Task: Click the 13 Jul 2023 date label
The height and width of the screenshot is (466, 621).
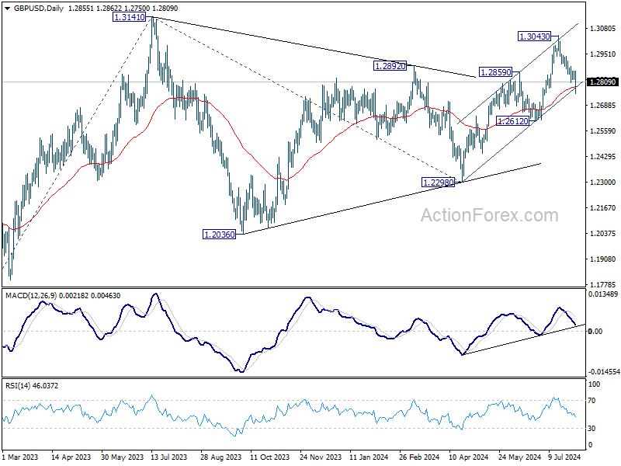Action: [168, 457]
